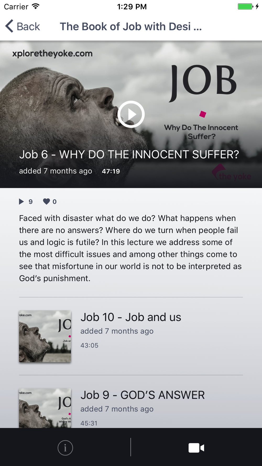Open the info tab icon
Viewport: 262px width, 466px height.
point(65,448)
